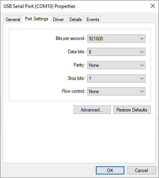Screen dimensions: 159x178
Task: Switch to the General tab
Action: (x=13, y=20)
